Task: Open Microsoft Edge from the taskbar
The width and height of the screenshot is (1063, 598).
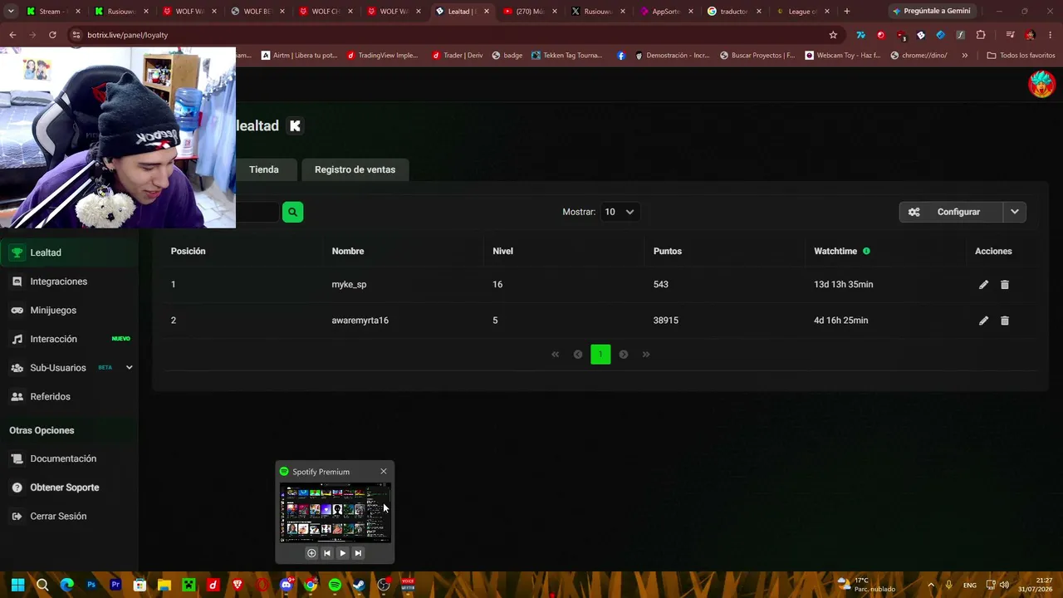Action: pyautogui.click(x=67, y=585)
